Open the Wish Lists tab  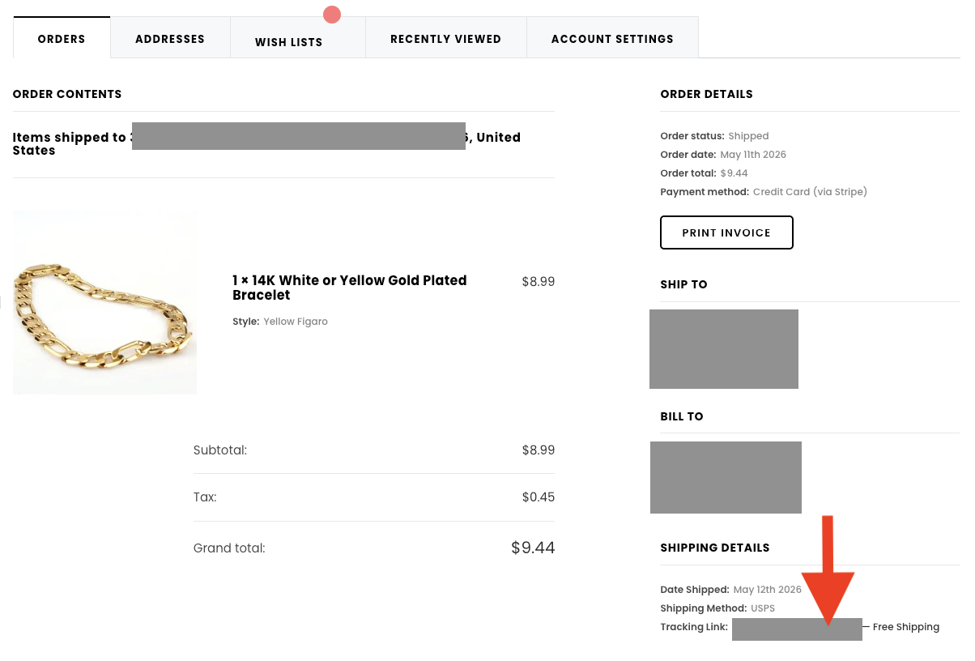[x=289, y=42]
